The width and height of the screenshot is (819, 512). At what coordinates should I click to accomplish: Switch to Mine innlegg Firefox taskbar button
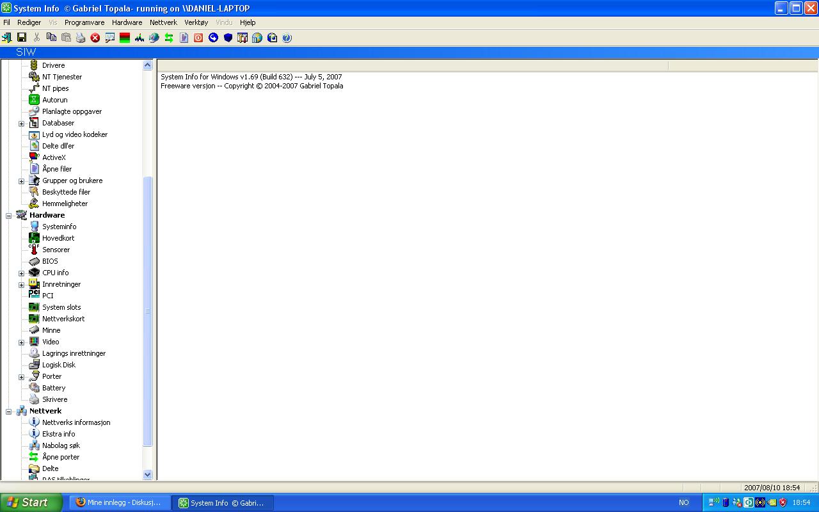[x=119, y=502]
